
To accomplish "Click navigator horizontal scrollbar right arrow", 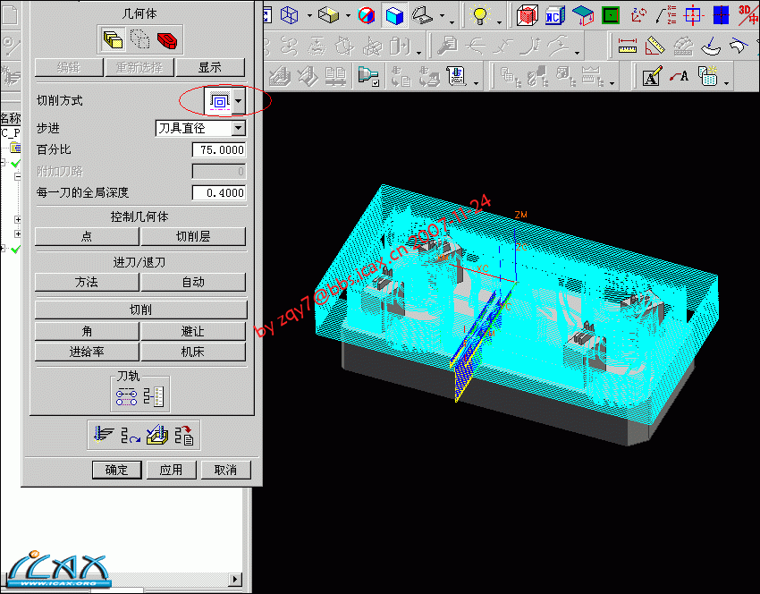I will pyautogui.click(x=235, y=579).
